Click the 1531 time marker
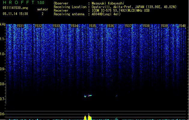 point(20,26)
